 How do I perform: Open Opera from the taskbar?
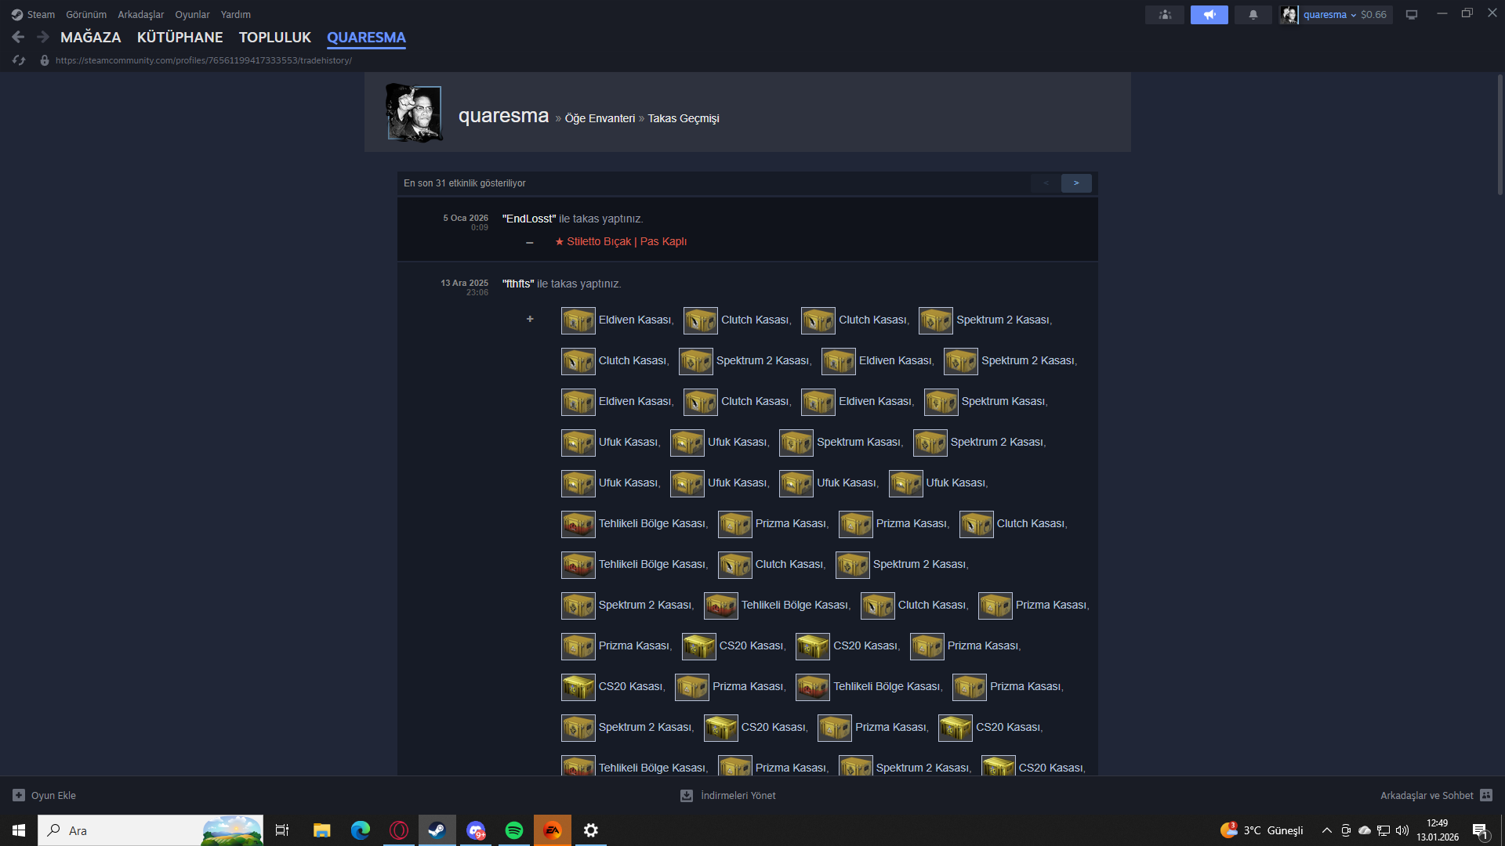pos(399,830)
